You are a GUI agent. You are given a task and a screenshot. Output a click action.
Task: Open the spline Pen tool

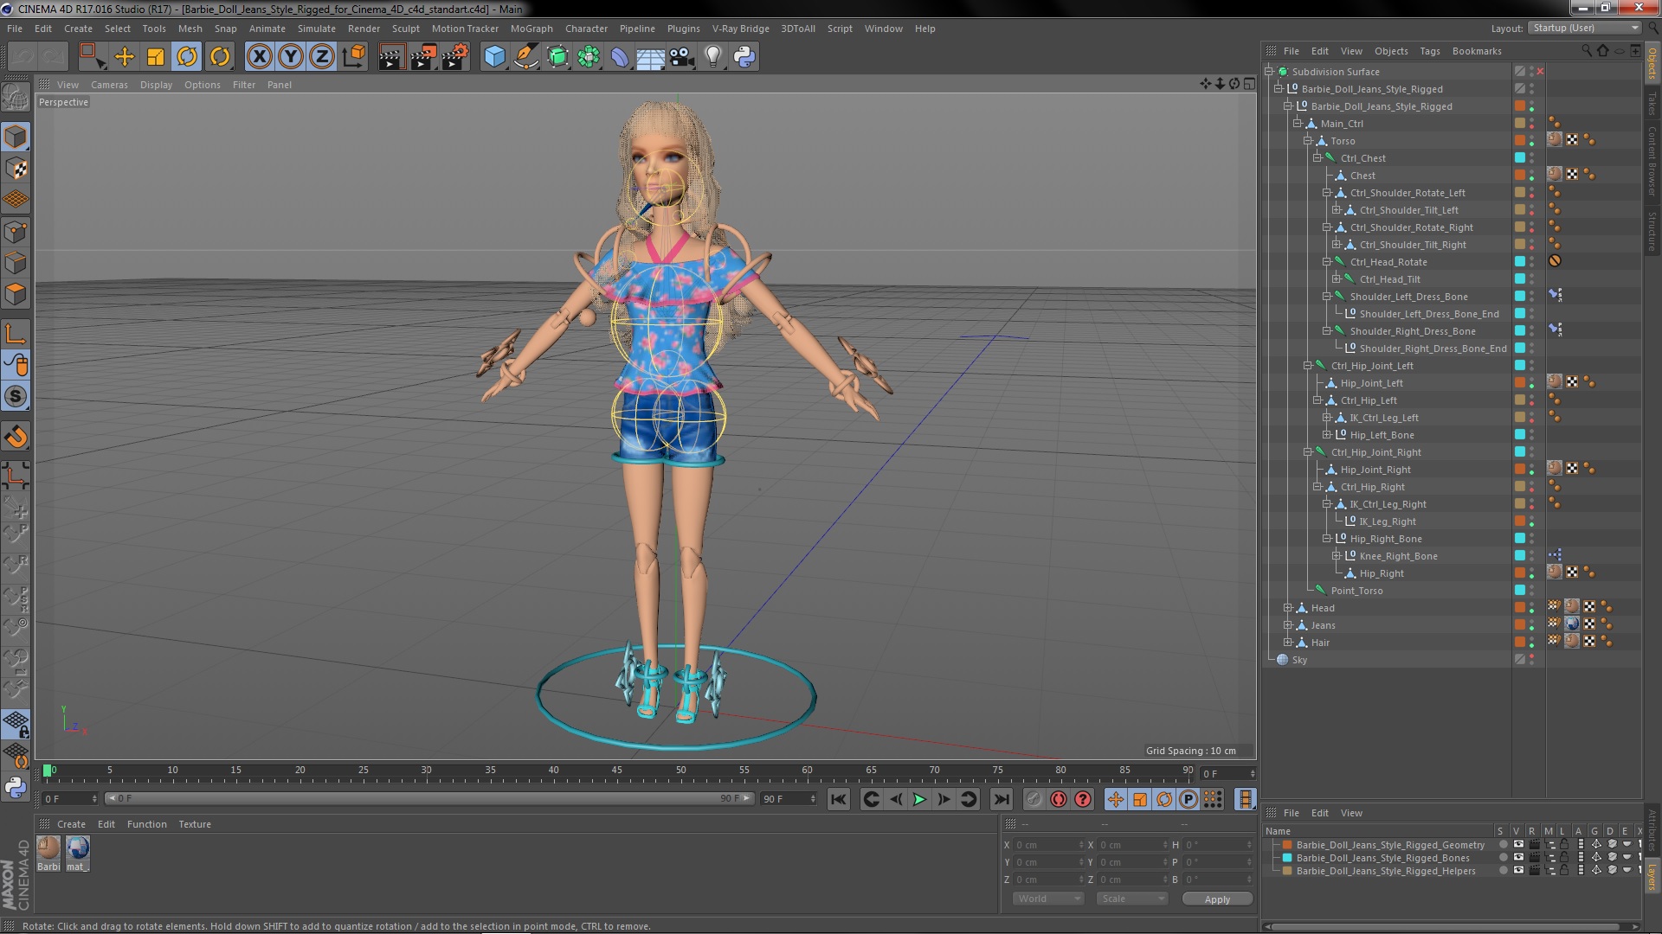click(526, 57)
